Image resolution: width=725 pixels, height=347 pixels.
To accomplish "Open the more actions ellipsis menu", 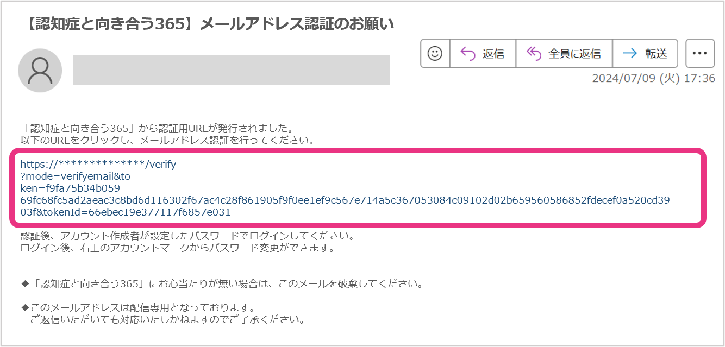I will 699,53.
